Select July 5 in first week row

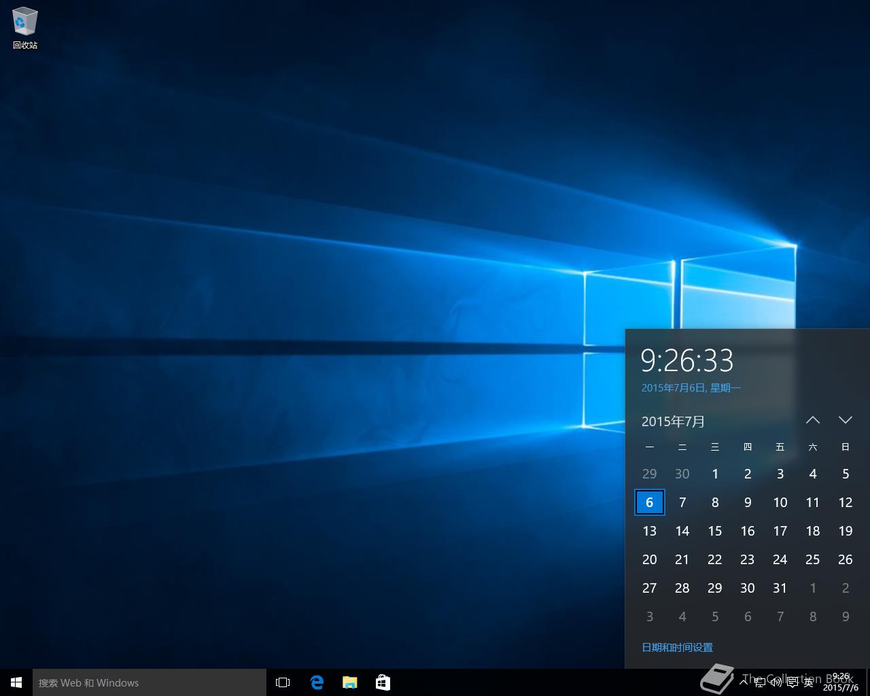click(846, 474)
